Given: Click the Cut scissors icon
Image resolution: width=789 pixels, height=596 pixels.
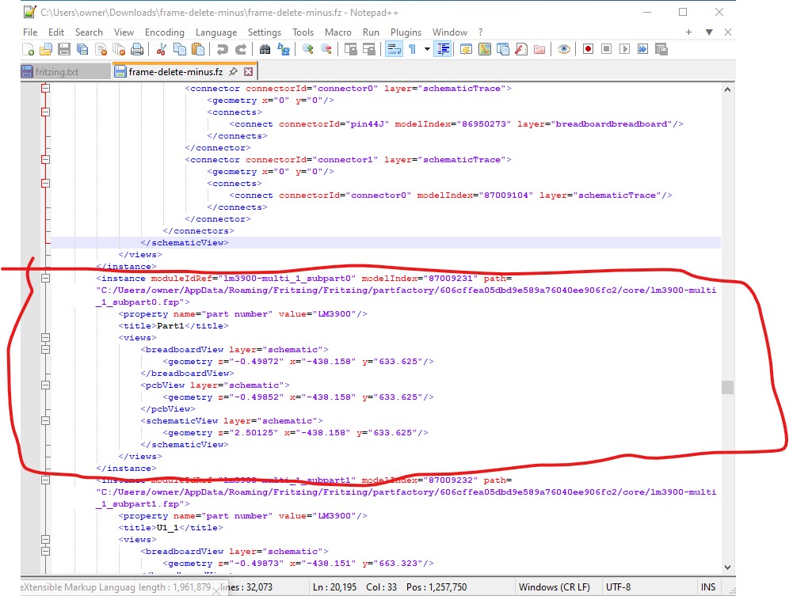Looking at the screenshot, I should (162, 49).
